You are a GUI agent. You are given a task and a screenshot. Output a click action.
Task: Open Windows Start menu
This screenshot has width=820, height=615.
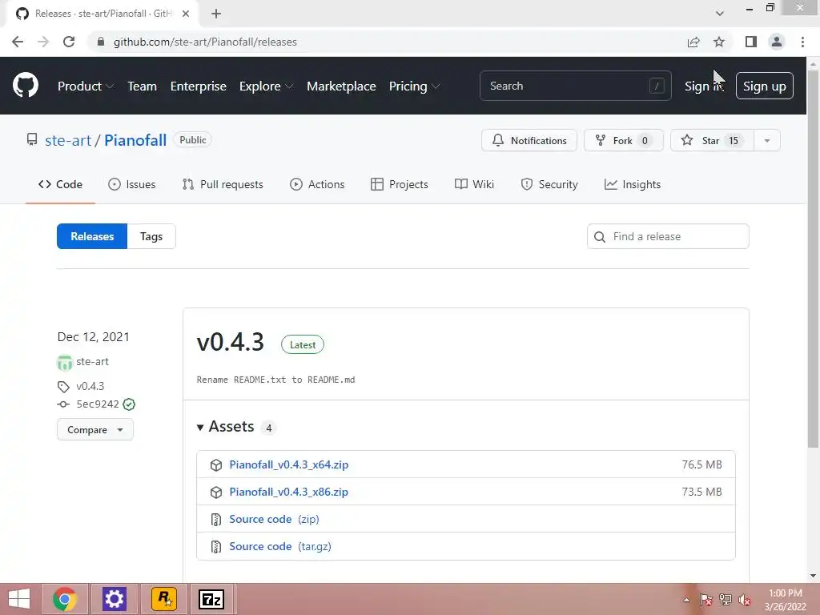[19, 599]
